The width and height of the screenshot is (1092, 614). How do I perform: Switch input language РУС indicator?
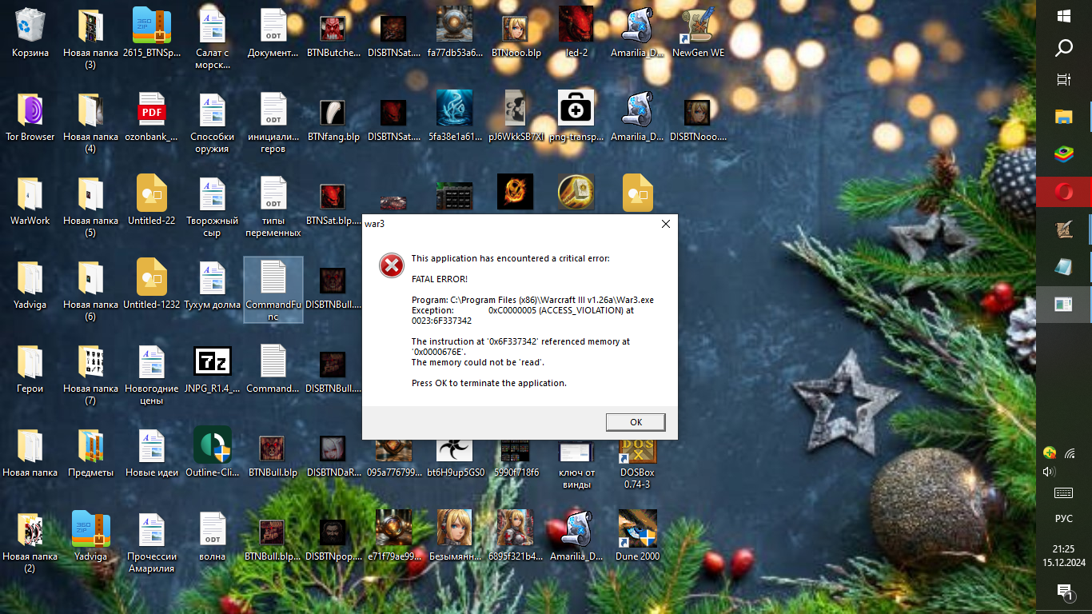pyautogui.click(x=1064, y=519)
